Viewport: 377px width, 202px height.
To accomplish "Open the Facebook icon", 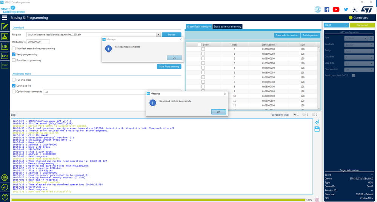I will pyautogui.click(x=327, y=9).
